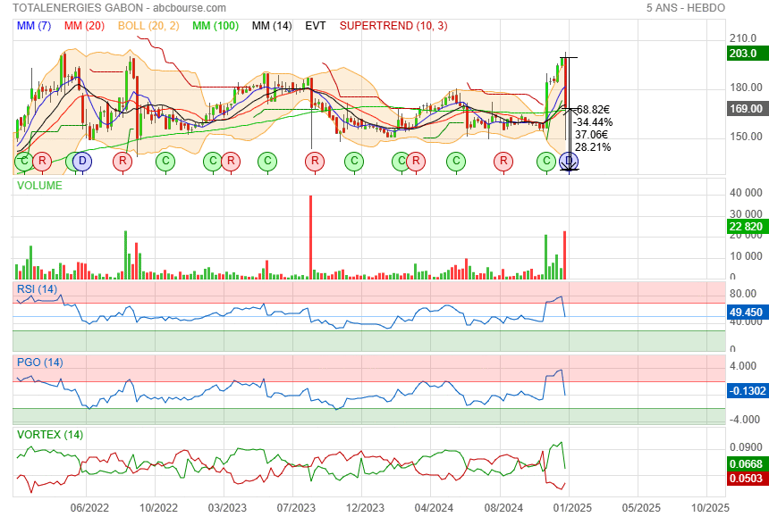Click the 180.00 price axis value
769x517 pixels.
[x=746, y=88]
